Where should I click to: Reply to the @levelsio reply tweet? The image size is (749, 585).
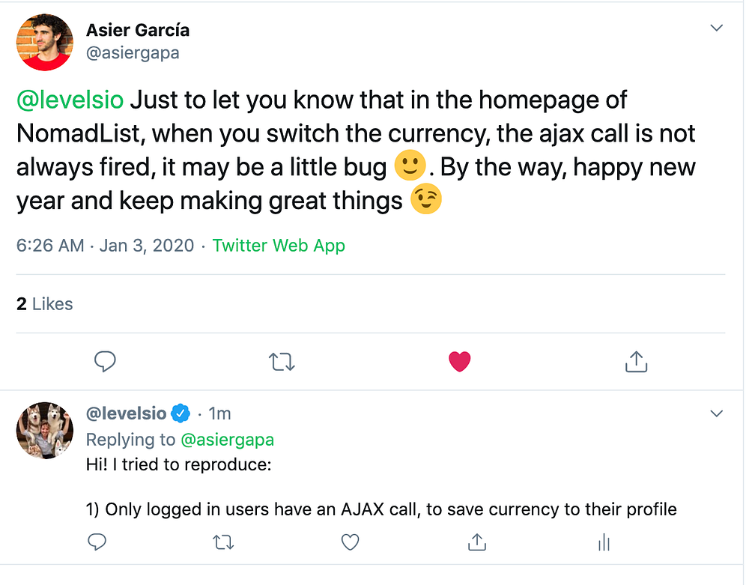pos(97,541)
